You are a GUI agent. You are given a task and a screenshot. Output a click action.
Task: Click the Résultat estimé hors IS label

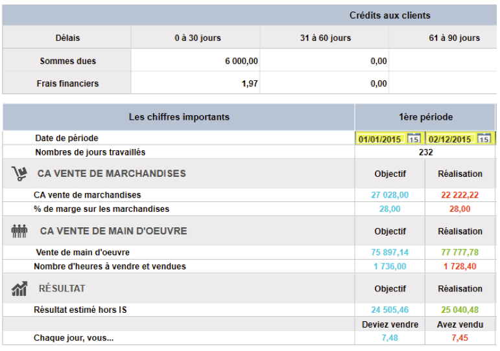click(80, 310)
